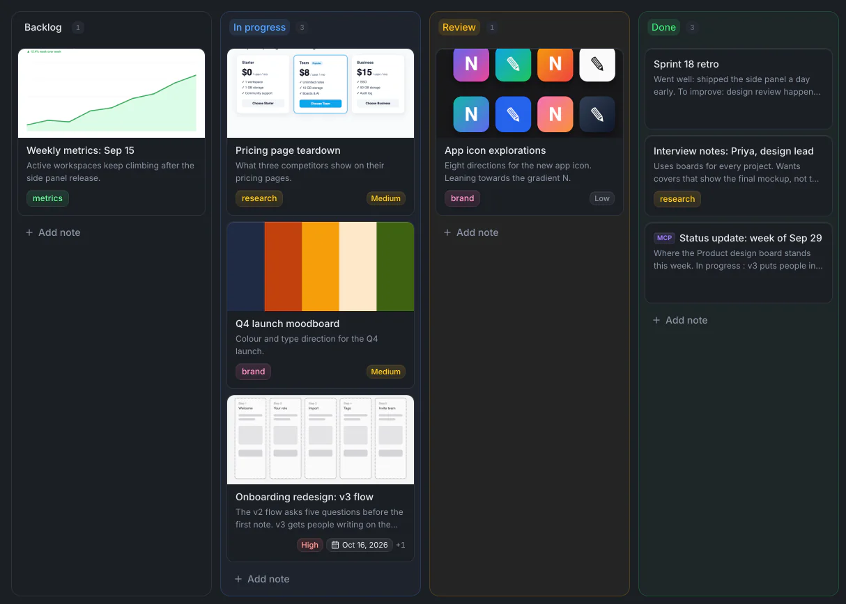This screenshot has height=604, width=846.
Task: Click the research tag on Interview notes card
Action: (677, 199)
